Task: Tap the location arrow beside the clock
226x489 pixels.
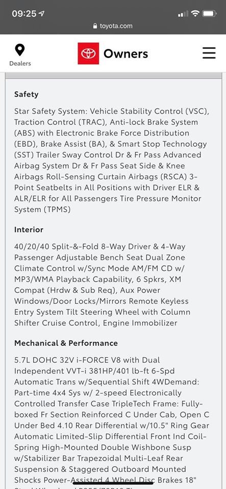Action: click(x=41, y=13)
